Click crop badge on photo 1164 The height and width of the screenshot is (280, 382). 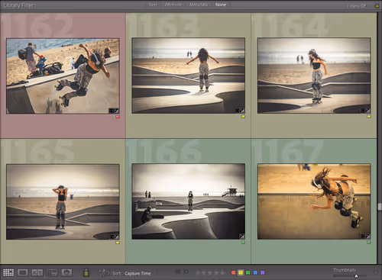363,111
